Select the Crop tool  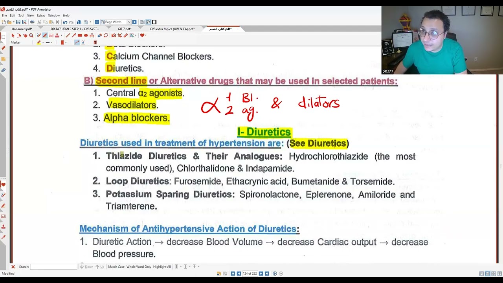(120, 35)
